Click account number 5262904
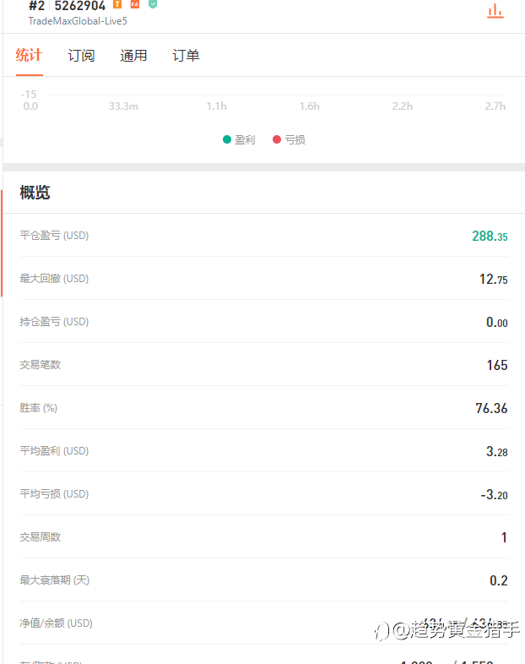This screenshot has width=525, height=664. (x=80, y=5)
